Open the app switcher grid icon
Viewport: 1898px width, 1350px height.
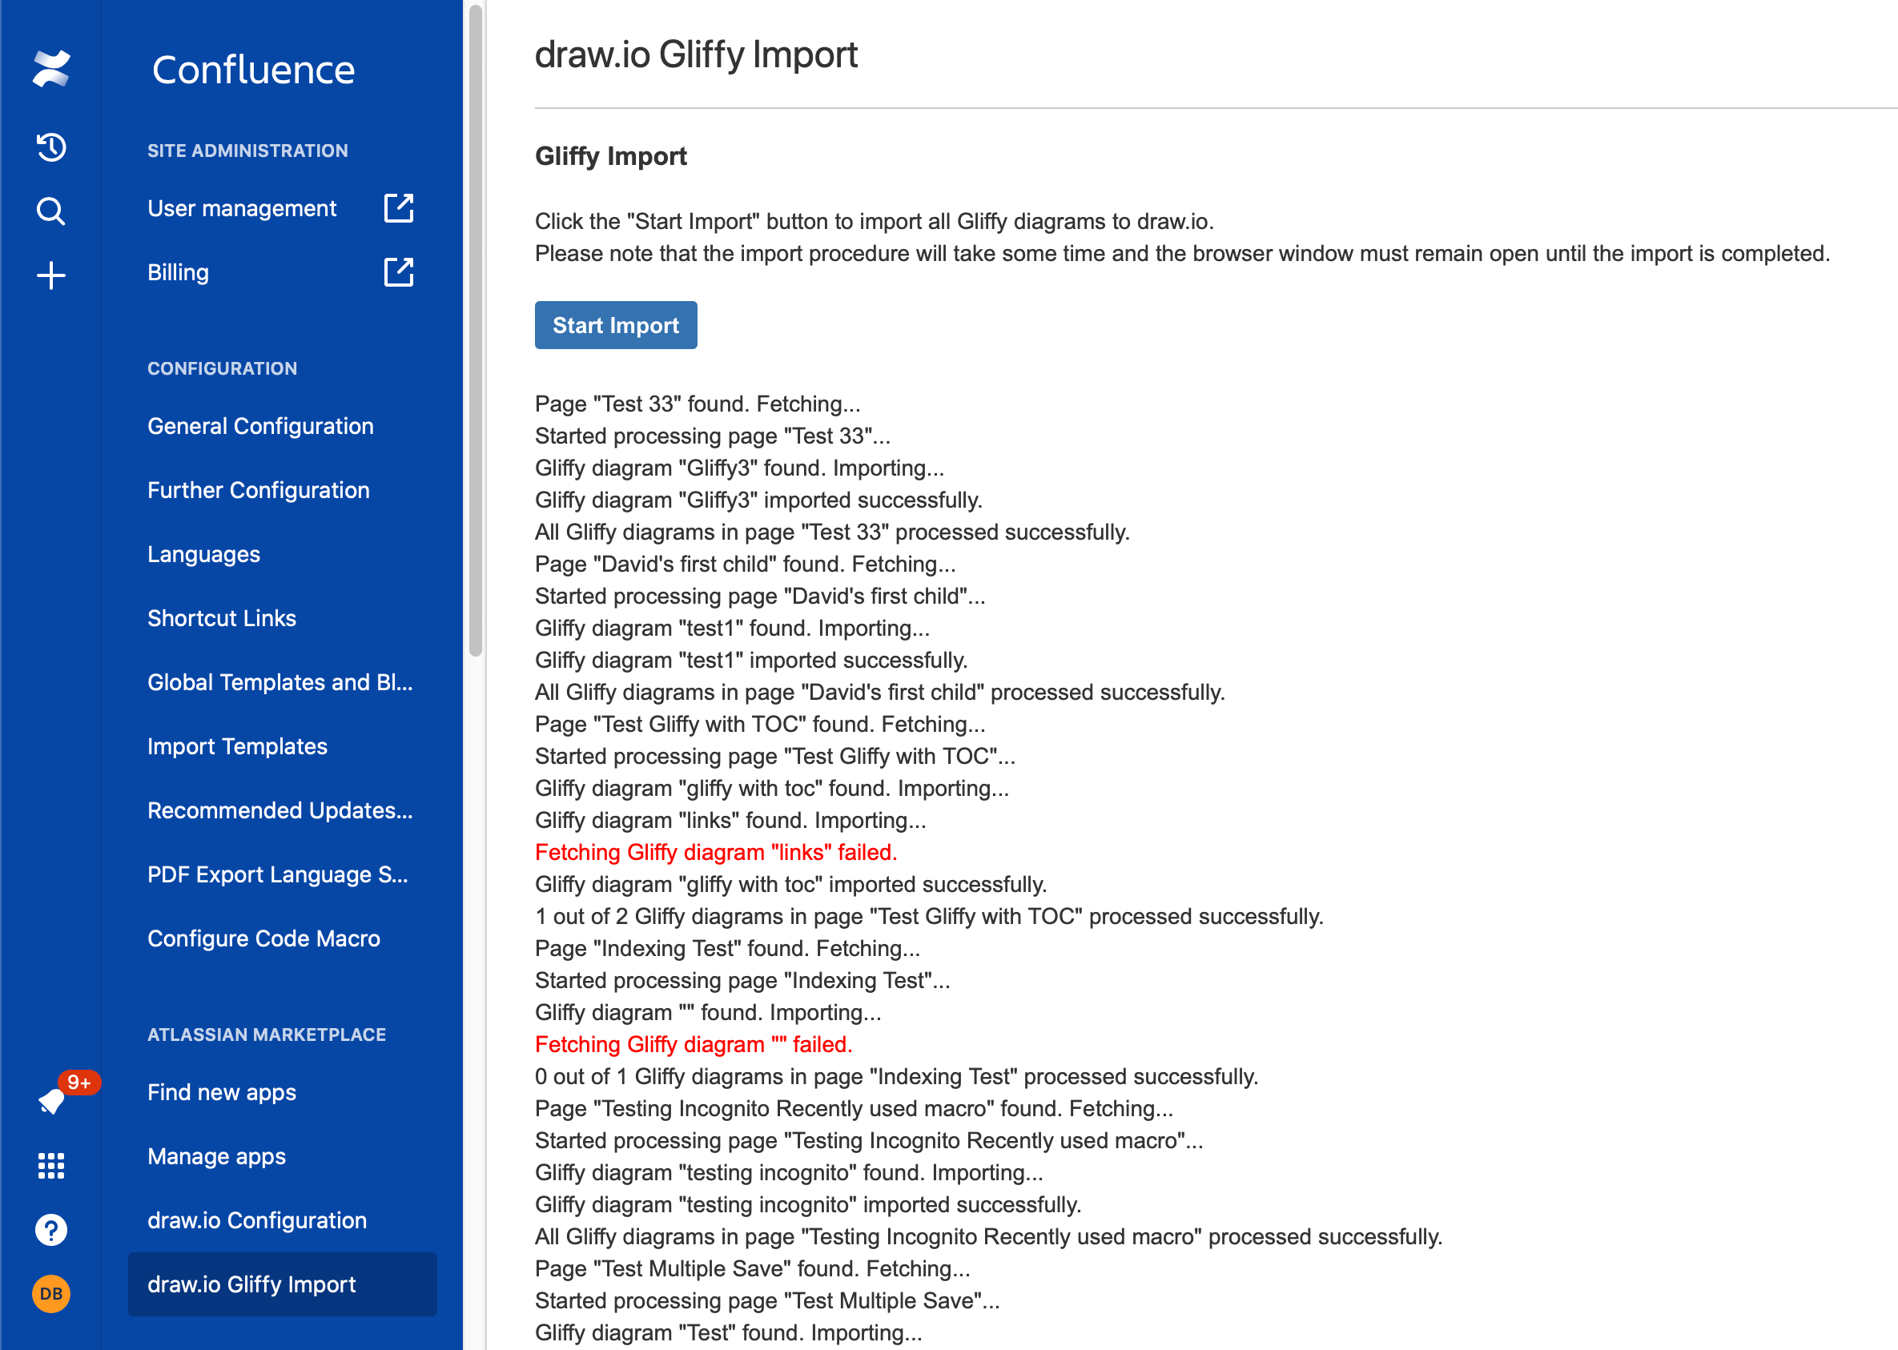coord(50,1166)
